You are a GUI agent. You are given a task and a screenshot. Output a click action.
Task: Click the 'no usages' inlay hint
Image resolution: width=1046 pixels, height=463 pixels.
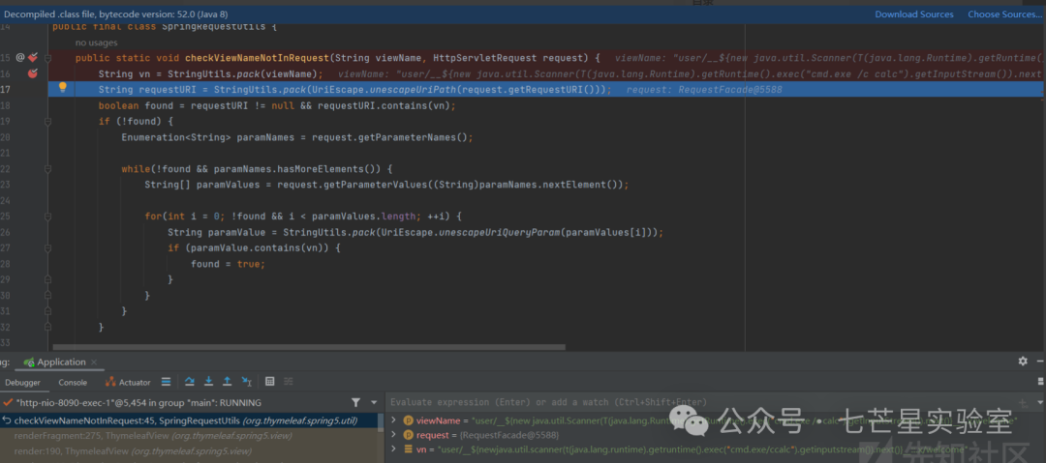(95, 42)
